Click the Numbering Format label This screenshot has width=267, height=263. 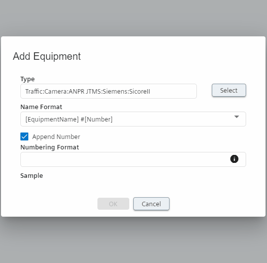[50, 147]
